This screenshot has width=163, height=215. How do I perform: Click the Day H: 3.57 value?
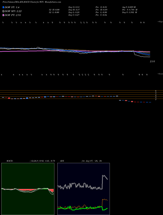point(74,10)
